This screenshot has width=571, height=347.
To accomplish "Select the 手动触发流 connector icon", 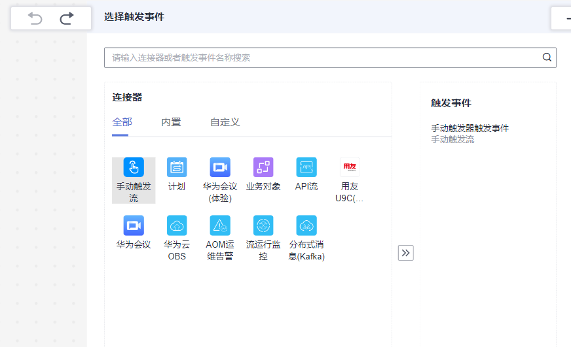I will [134, 167].
